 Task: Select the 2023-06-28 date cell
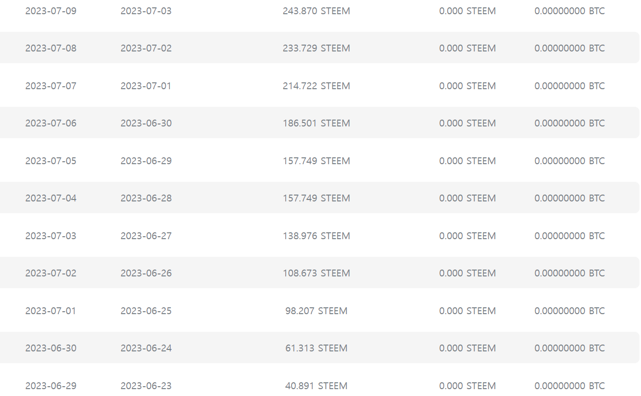[x=146, y=198]
